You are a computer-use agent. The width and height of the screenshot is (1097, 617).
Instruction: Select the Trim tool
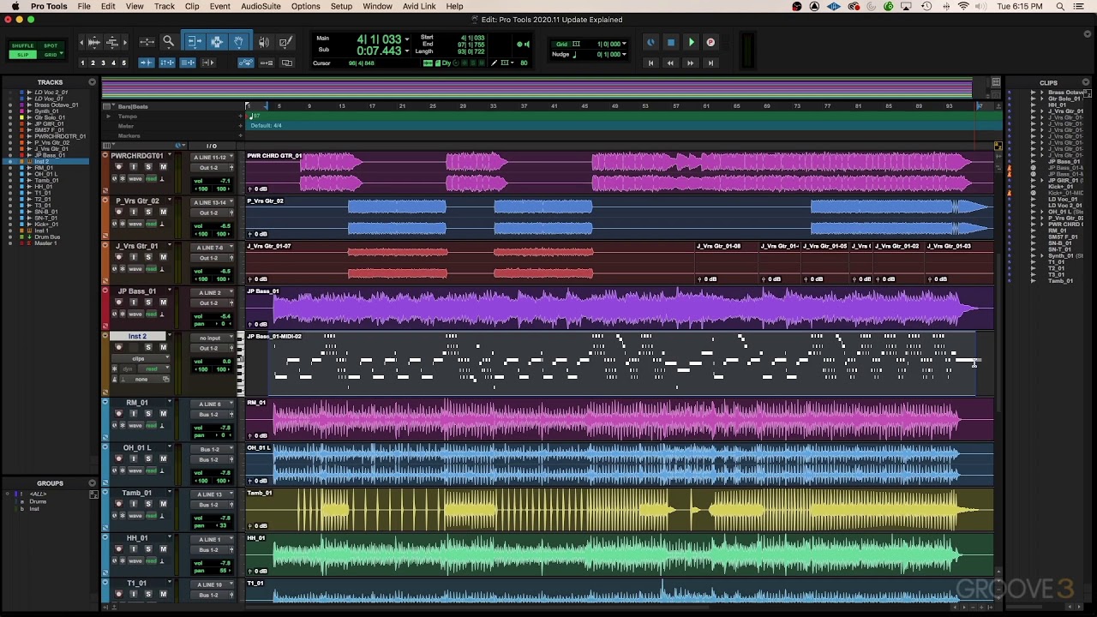coord(195,41)
